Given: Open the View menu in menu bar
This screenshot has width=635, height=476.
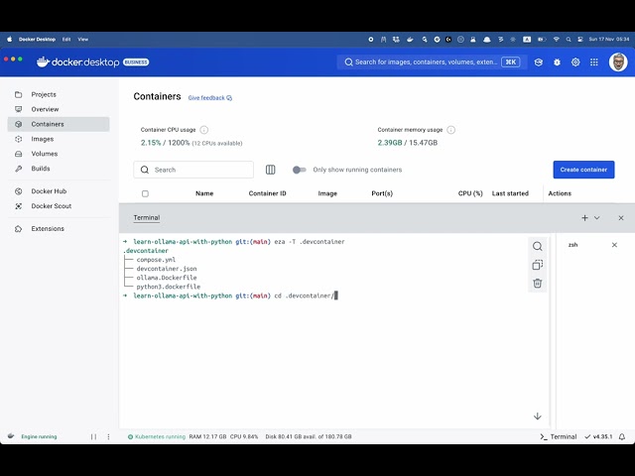Looking at the screenshot, I should coord(83,40).
